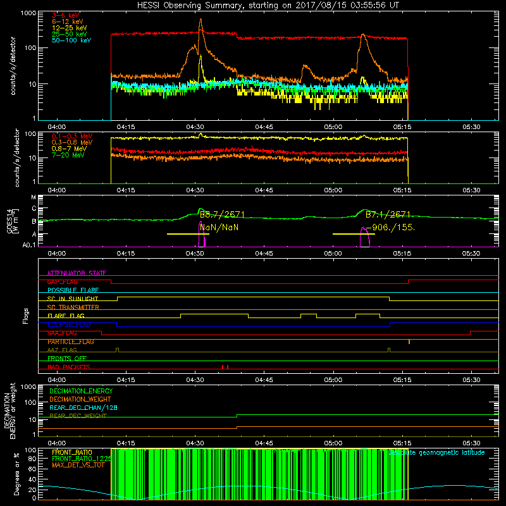The height and width of the screenshot is (506, 506).
Task: Select the SC_TRANSMITTER flag label
Action: pos(73,307)
